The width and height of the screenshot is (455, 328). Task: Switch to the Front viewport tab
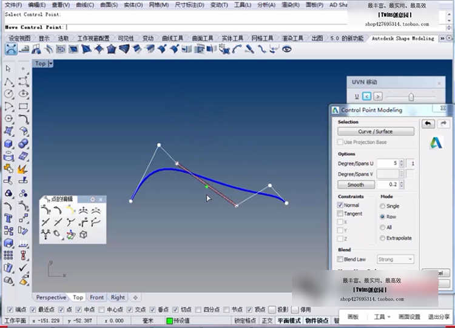[96, 297]
